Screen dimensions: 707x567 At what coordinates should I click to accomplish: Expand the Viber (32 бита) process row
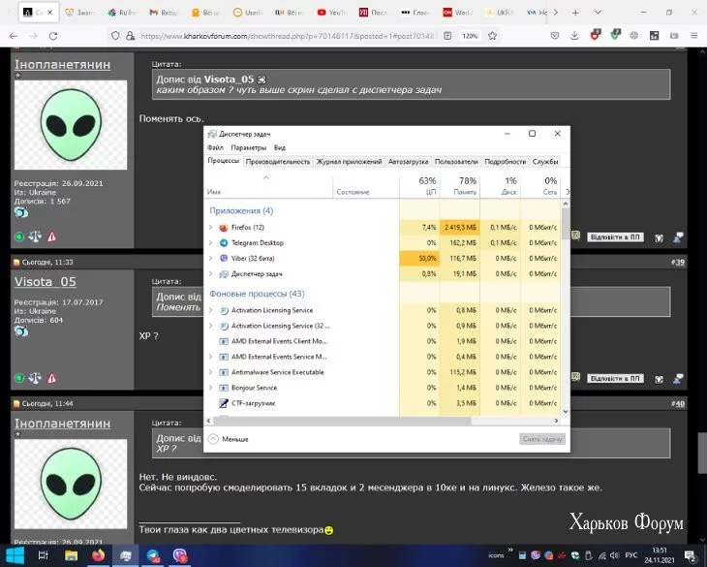pos(211,259)
